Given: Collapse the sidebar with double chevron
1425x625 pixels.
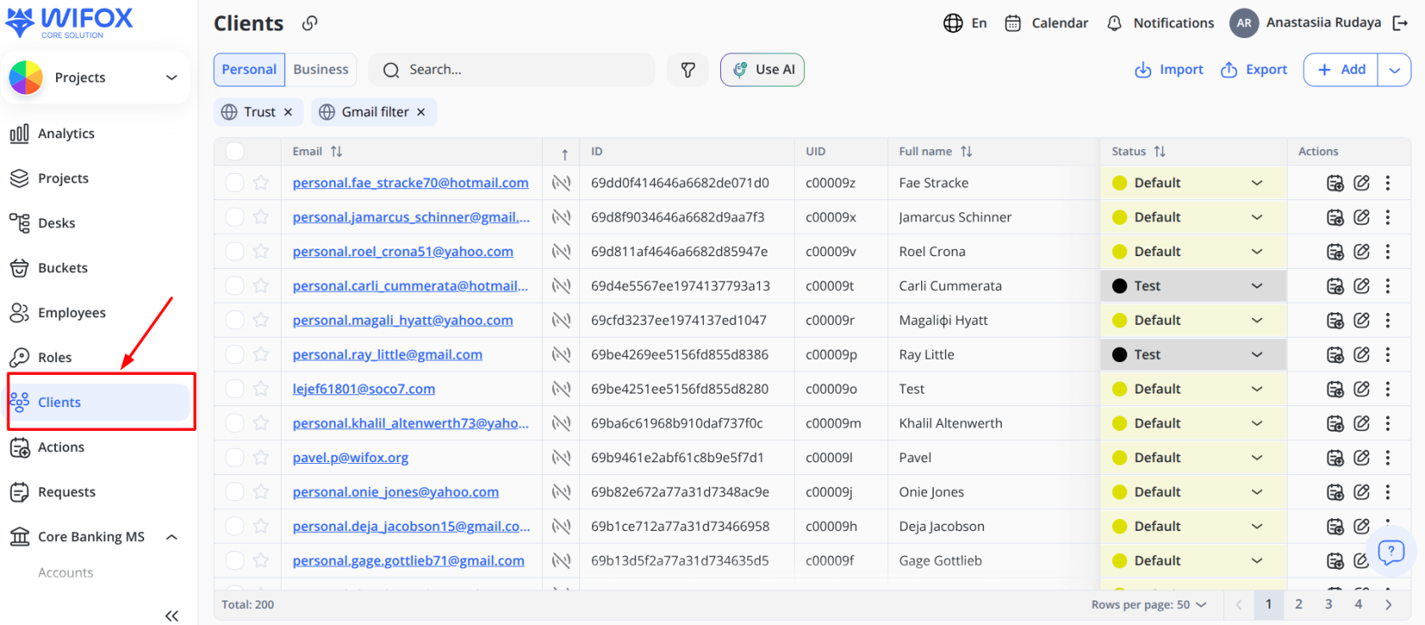Looking at the screenshot, I should pyautogui.click(x=171, y=616).
